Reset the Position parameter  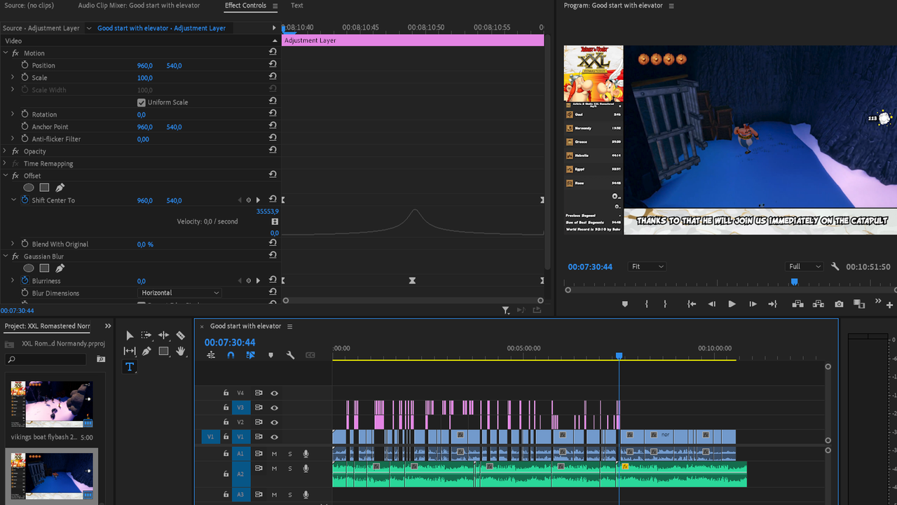point(273,65)
